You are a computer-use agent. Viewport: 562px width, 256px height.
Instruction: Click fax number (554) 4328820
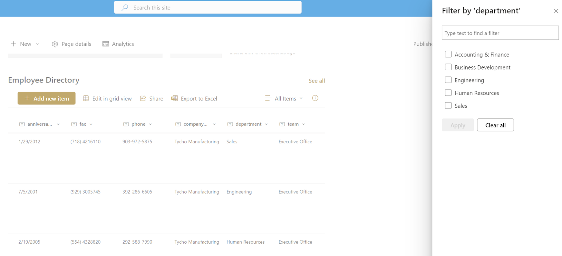[85, 242]
